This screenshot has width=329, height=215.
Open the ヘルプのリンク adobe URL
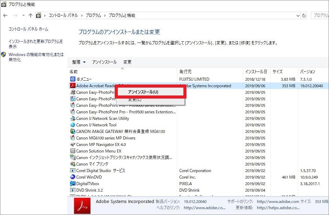[205, 208]
